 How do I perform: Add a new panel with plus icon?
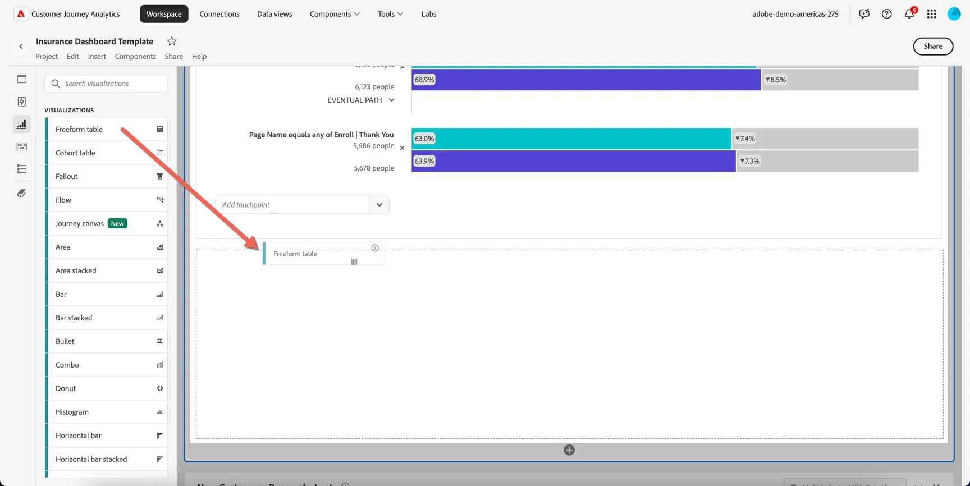click(569, 450)
